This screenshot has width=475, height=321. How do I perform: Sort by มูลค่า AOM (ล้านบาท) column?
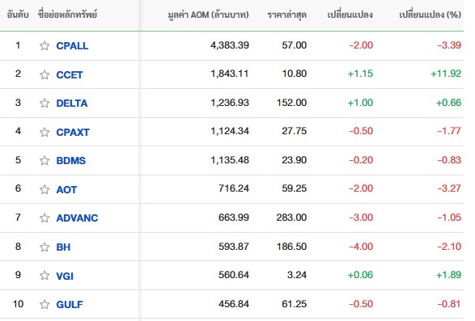point(209,15)
